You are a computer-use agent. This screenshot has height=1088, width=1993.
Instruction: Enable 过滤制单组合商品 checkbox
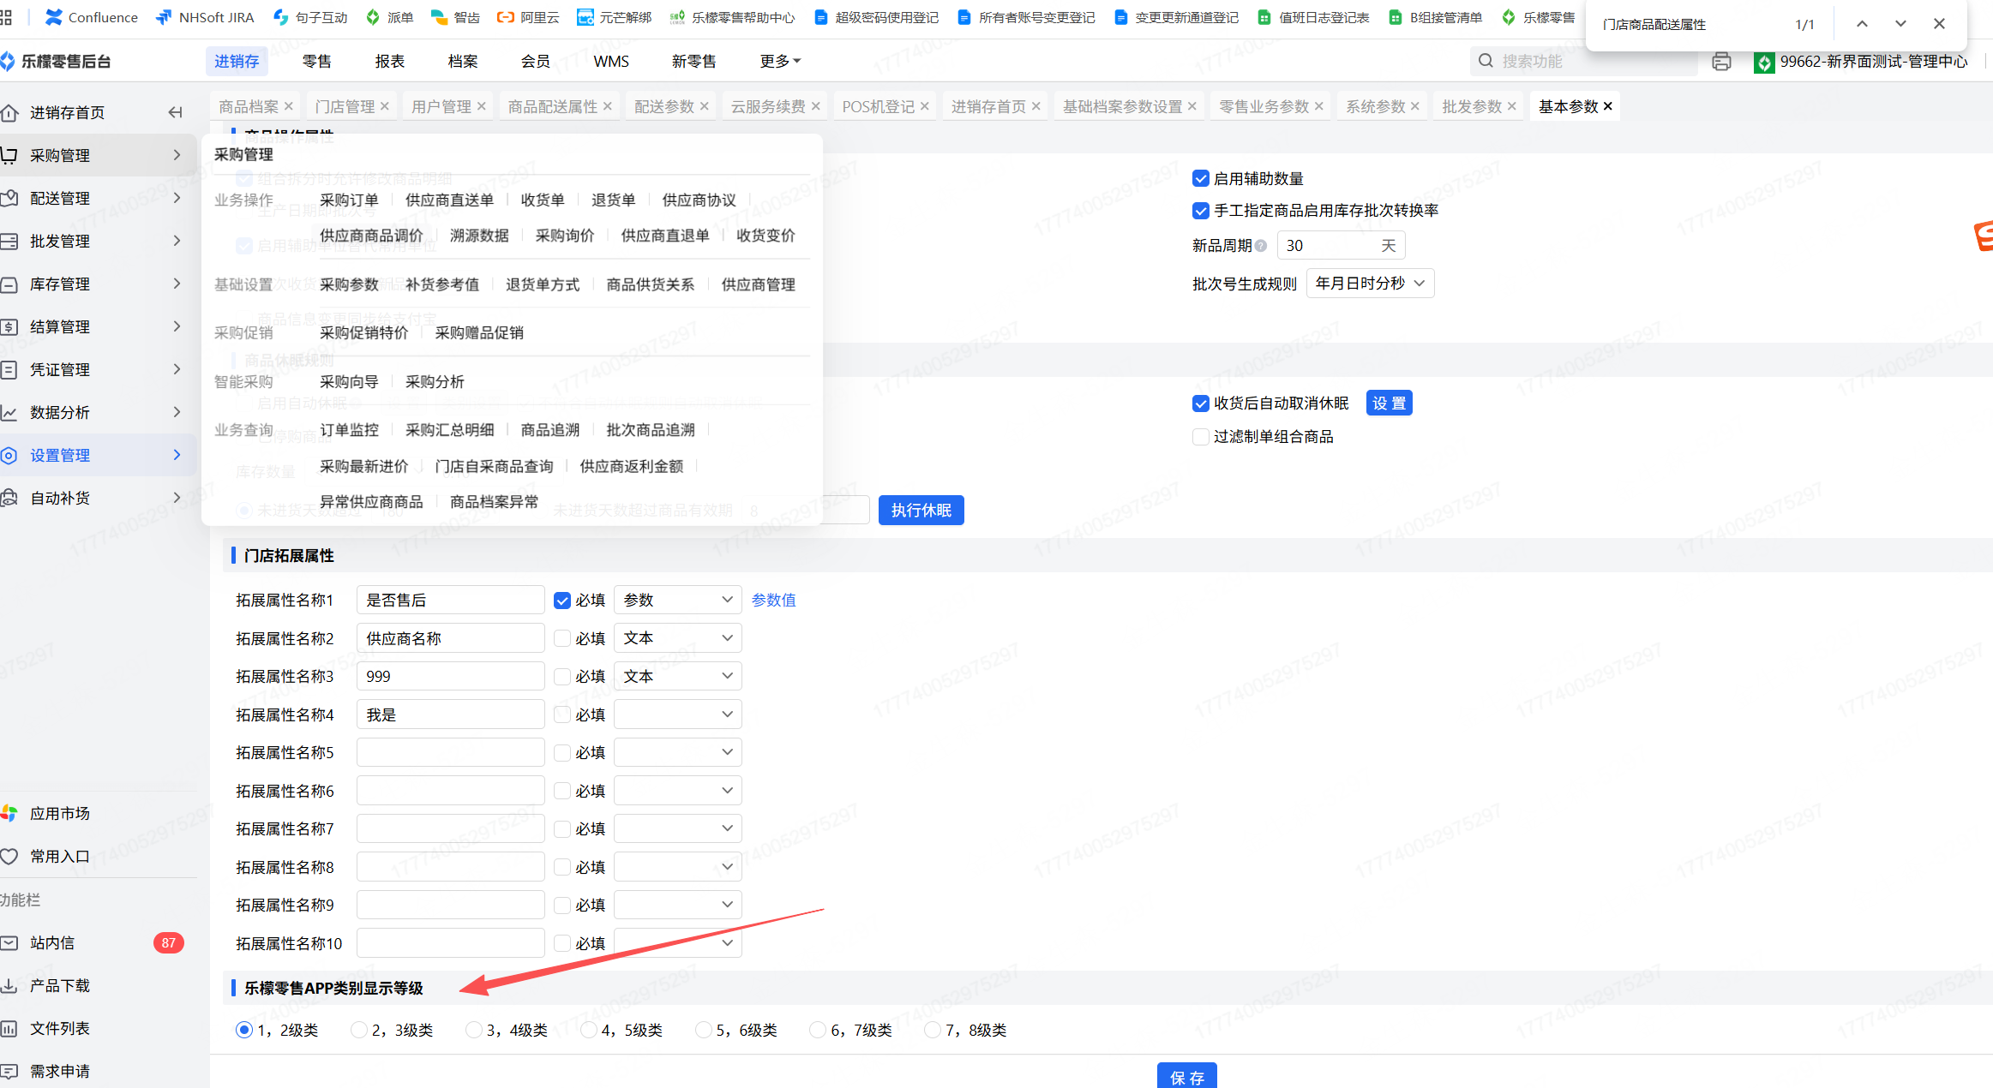[x=1200, y=437]
